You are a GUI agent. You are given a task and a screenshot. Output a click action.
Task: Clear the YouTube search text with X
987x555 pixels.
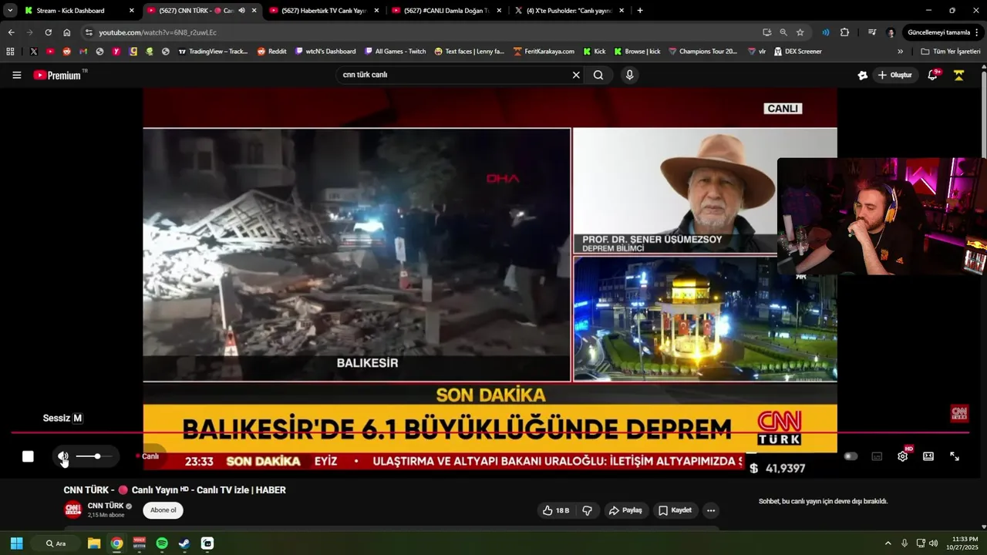click(x=576, y=75)
